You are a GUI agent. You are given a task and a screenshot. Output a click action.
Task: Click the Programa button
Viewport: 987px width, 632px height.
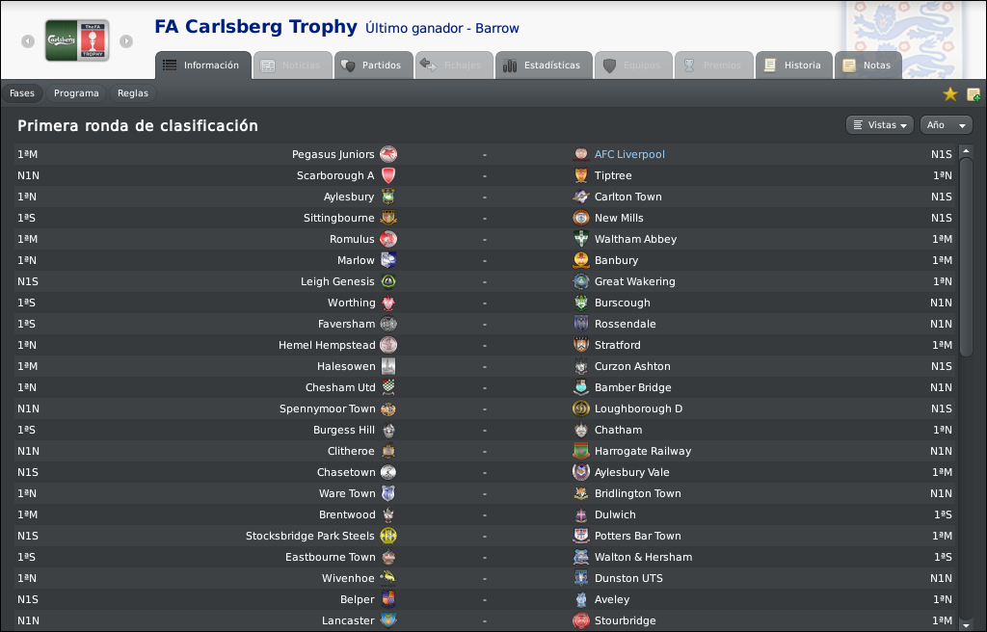coord(76,93)
